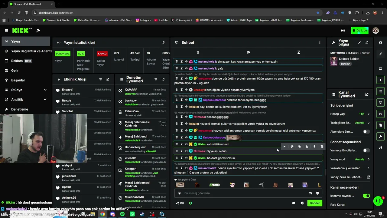The width and height of the screenshot is (387, 218).
Task: Open DeepL Translate bookmark
Action: click(x=25, y=20)
